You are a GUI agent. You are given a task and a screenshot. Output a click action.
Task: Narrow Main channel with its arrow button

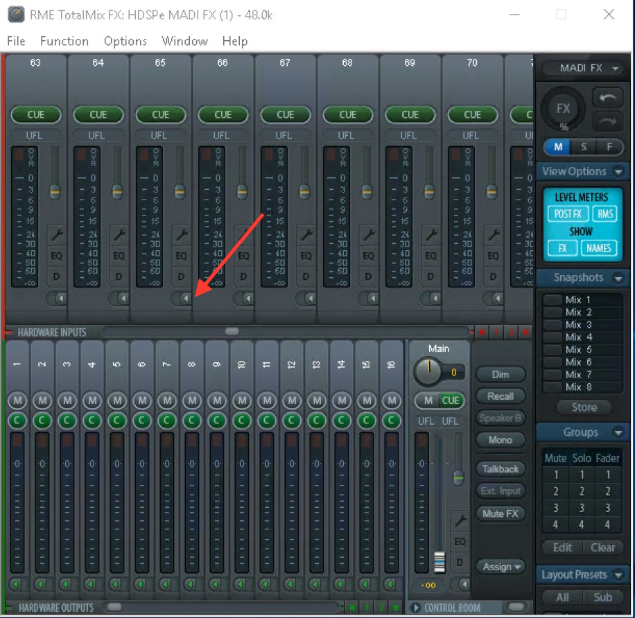pyautogui.click(x=462, y=584)
